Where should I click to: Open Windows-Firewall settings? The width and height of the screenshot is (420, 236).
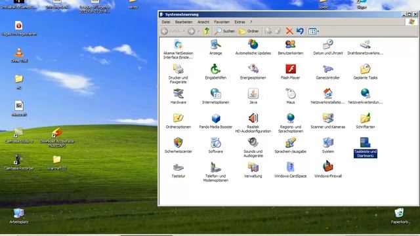coord(328,170)
